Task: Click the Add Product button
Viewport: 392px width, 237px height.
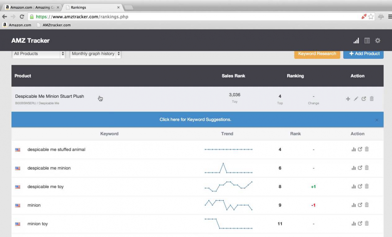Action: coord(363,53)
